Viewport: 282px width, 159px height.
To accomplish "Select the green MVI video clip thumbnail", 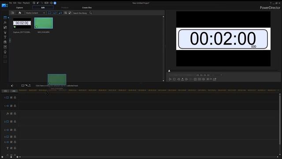I will (x=44, y=23).
